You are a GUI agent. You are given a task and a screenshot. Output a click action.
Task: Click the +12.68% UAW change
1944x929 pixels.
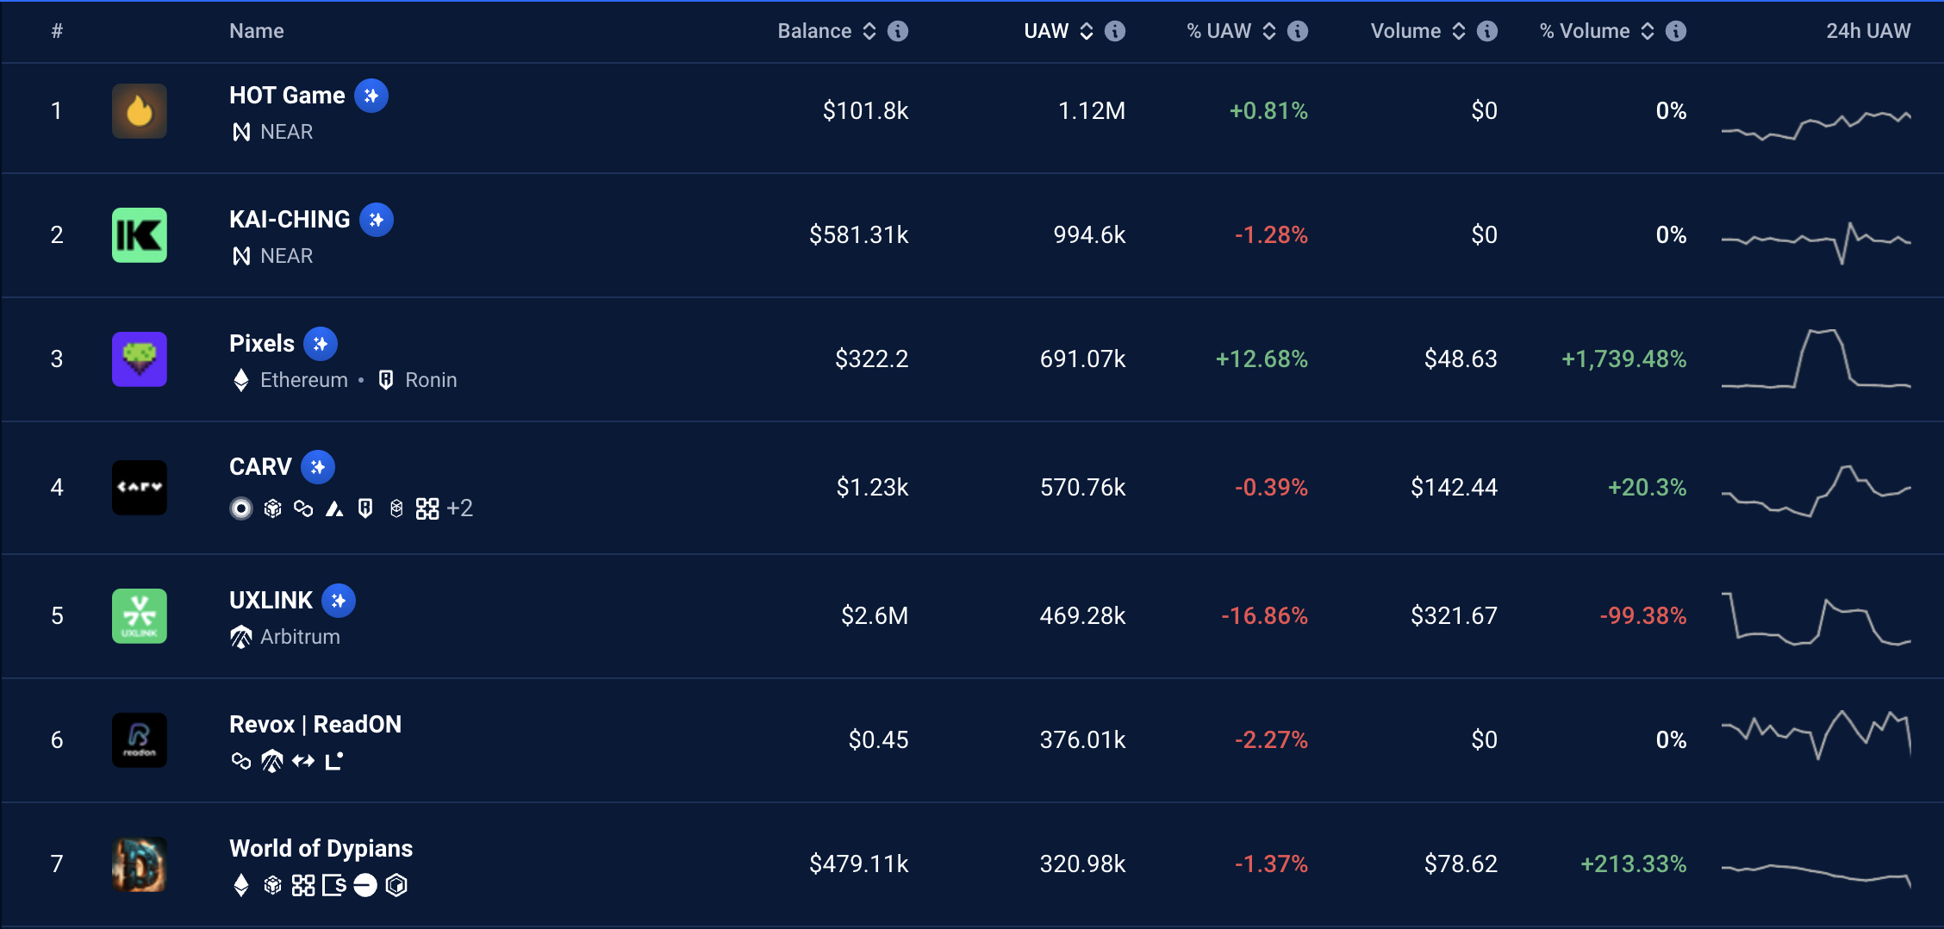1262,359
